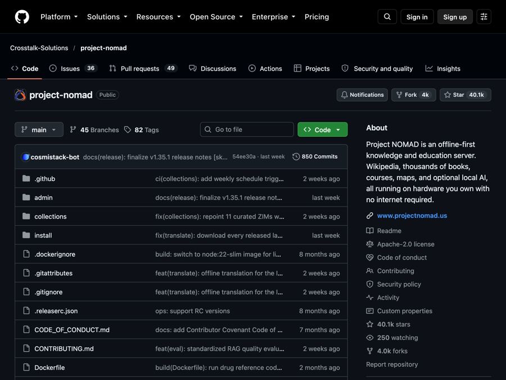This screenshot has width=506, height=380.
Task: Click Report repository link
Action: [392, 364]
